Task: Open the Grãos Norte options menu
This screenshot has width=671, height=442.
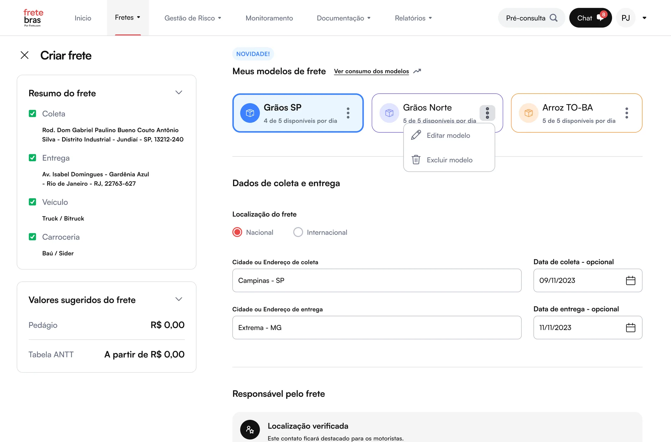Action: [487, 113]
